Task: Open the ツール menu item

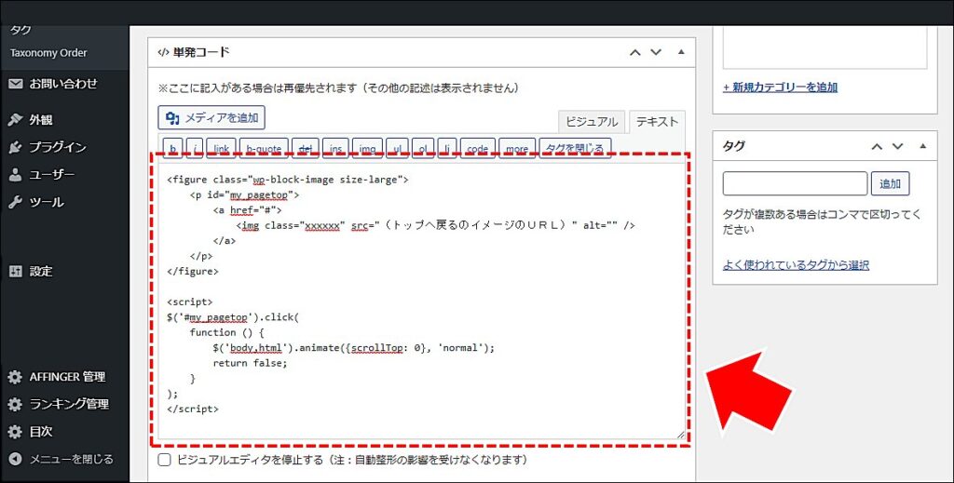Action: pyautogui.click(x=47, y=202)
